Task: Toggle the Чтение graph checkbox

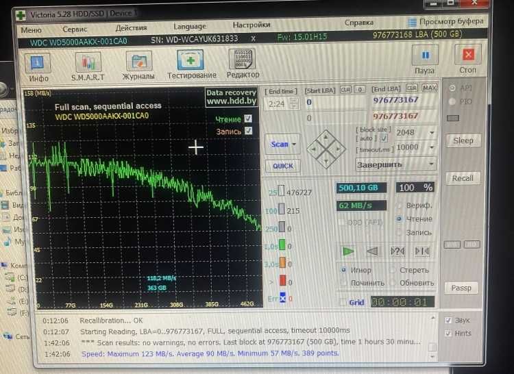Action: (249, 119)
